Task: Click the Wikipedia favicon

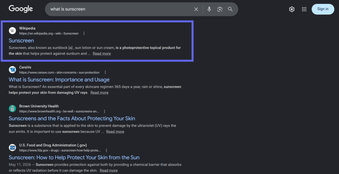Action: click(12, 31)
